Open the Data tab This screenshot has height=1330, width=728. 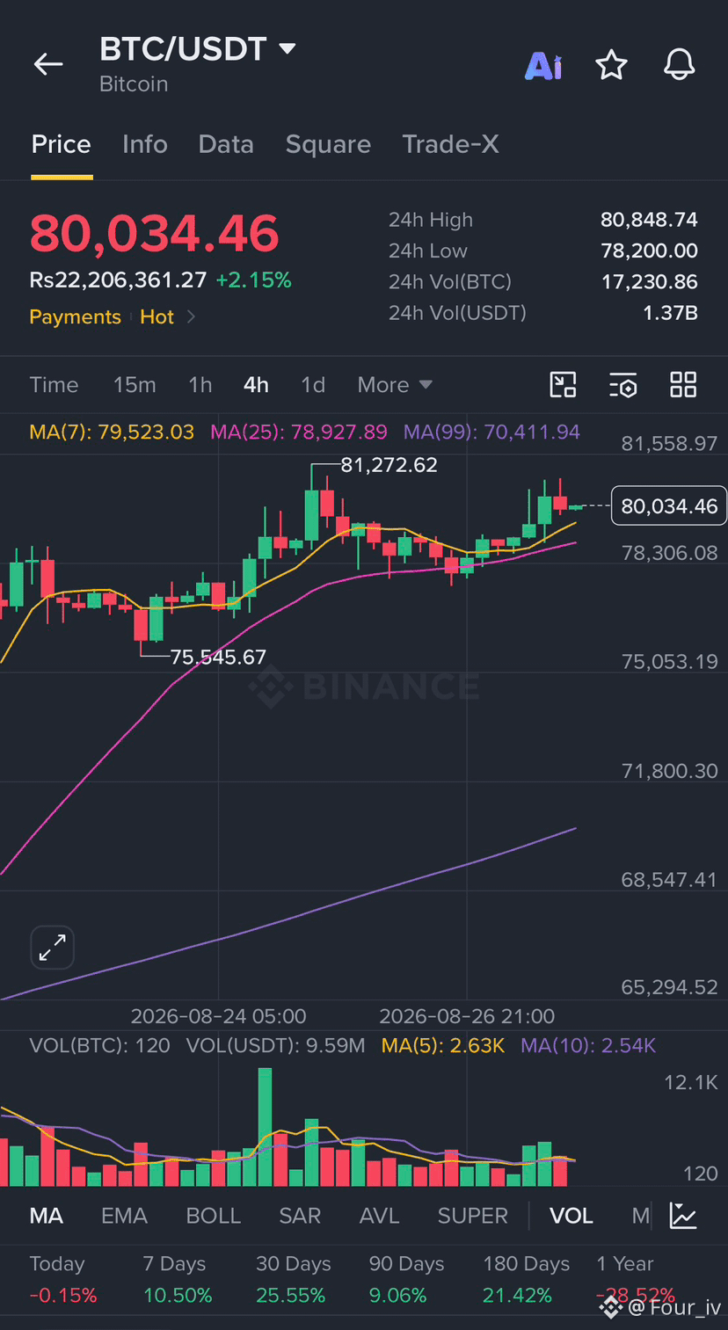[226, 144]
